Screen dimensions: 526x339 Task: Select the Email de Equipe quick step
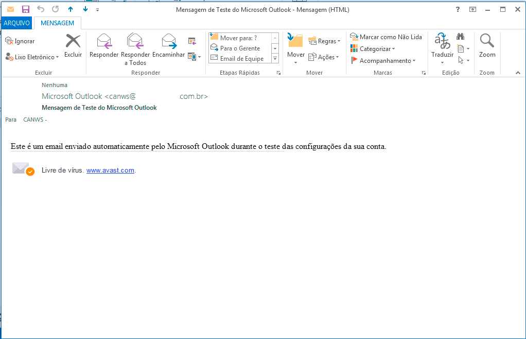tap(239, 58)
